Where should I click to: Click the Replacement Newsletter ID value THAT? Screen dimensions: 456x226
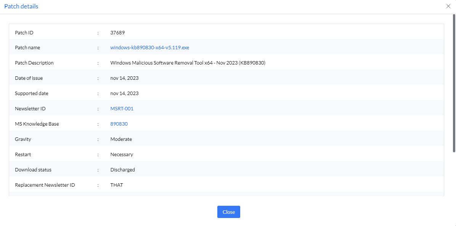click(117, 185)
